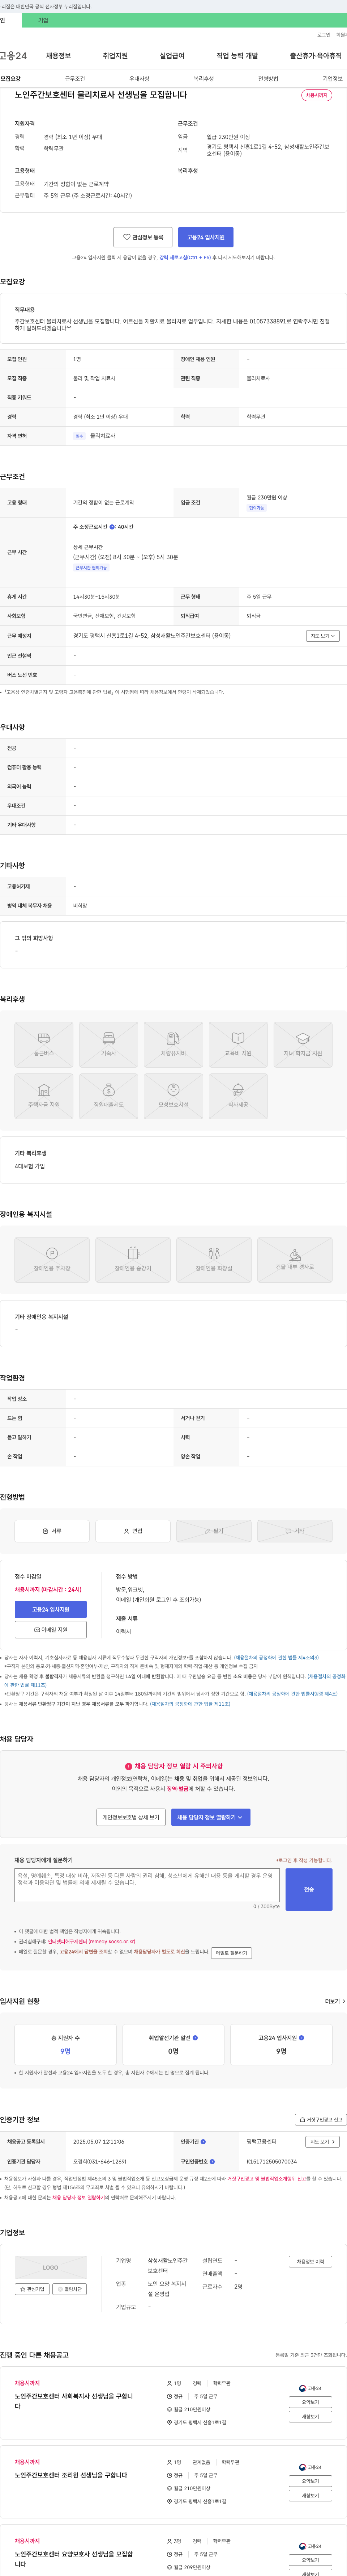
Task: Click 더보기 next to 입사지원 현황
Action: coord(335,2001)
